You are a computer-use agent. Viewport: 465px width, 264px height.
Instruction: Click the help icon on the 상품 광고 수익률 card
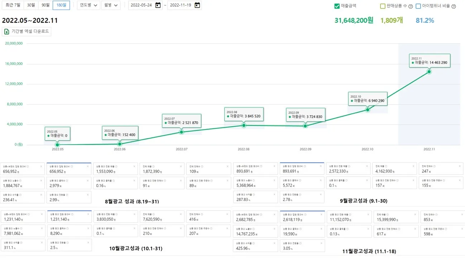21,195
